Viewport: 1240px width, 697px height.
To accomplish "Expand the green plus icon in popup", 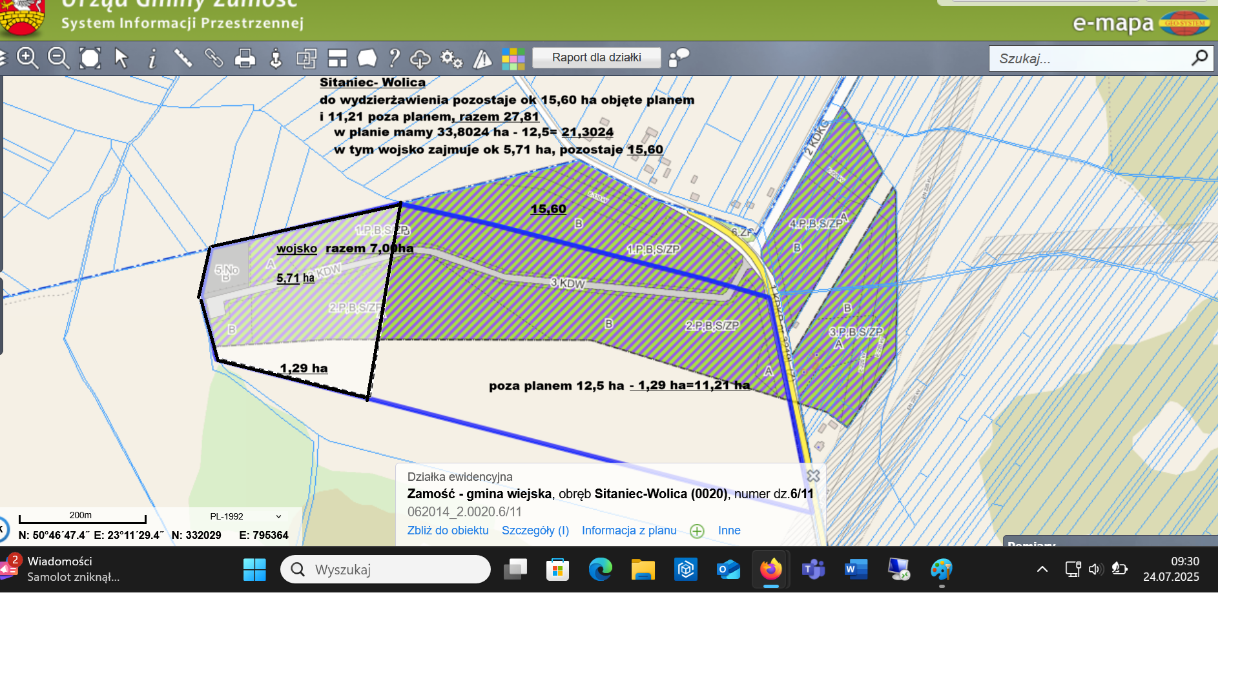I will [x=697, y=531].
